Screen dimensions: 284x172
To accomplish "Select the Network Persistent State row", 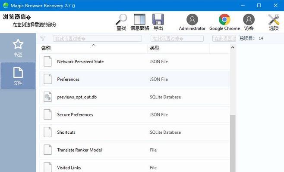I will (134, 61).
